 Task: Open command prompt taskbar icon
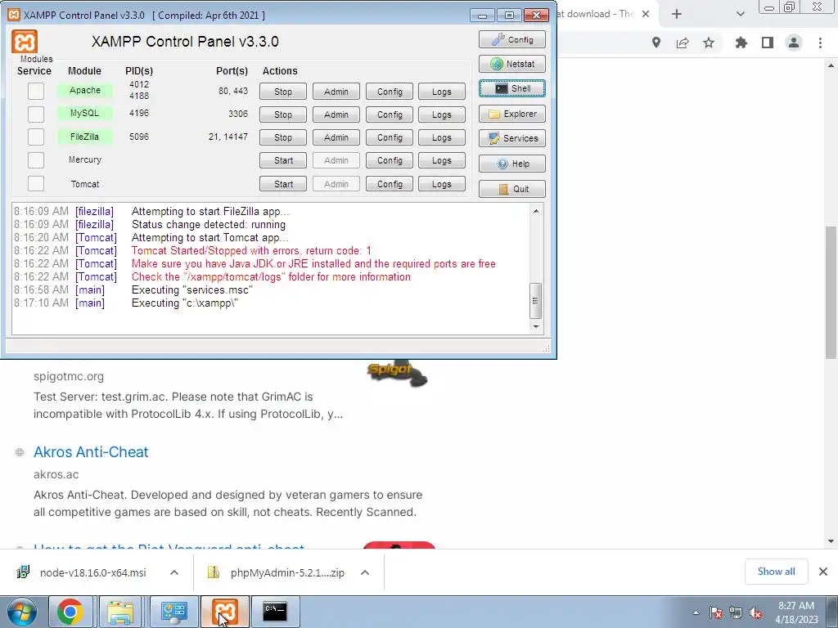click(x=275, y=612)
